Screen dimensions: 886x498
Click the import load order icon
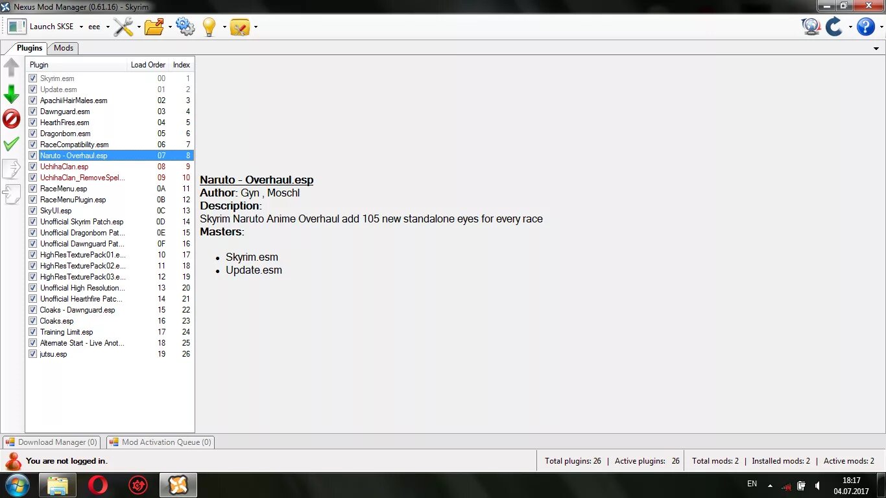point(12,195)
